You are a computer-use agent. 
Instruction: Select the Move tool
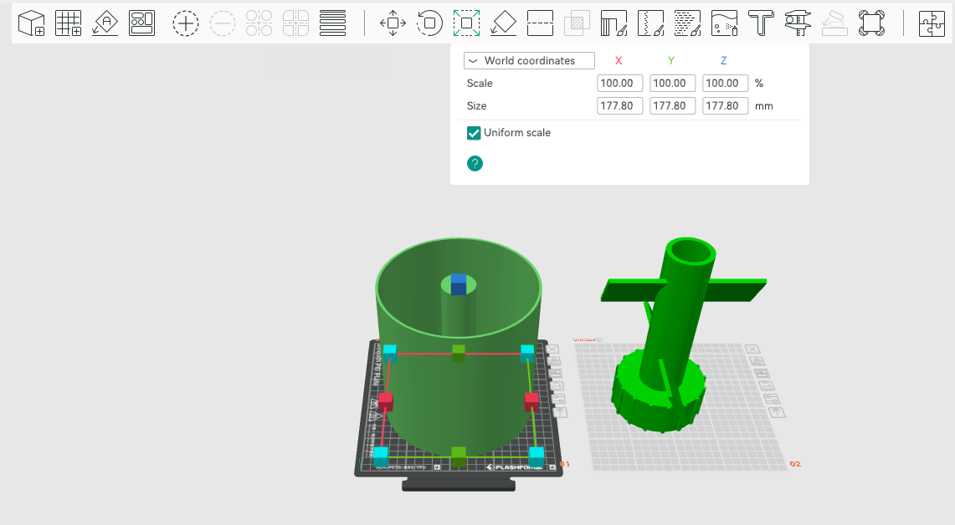pos(393,23)
